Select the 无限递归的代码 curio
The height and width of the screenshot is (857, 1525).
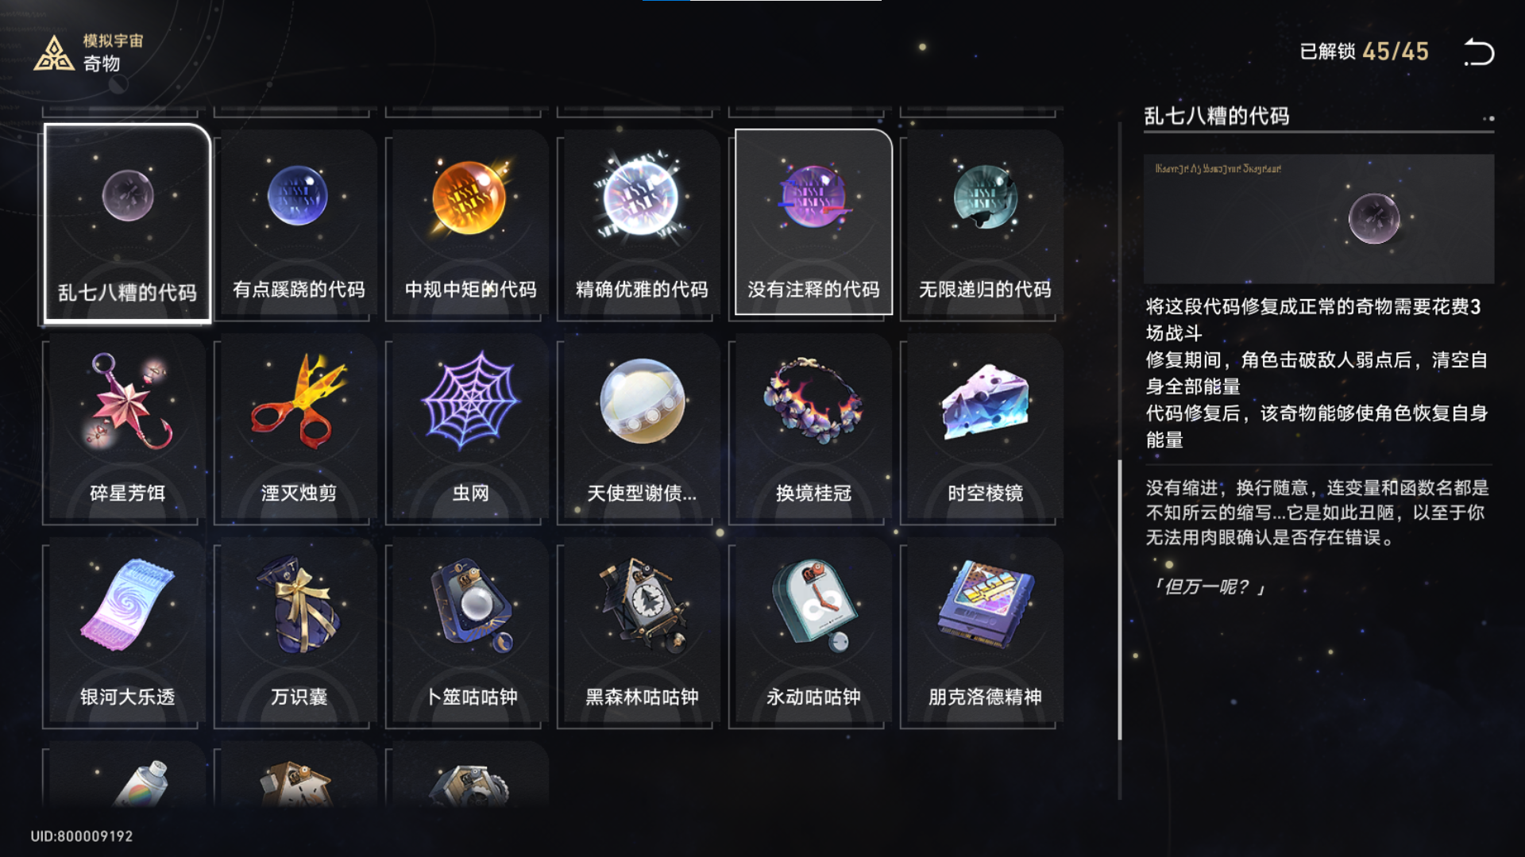(x=985, y=224)
